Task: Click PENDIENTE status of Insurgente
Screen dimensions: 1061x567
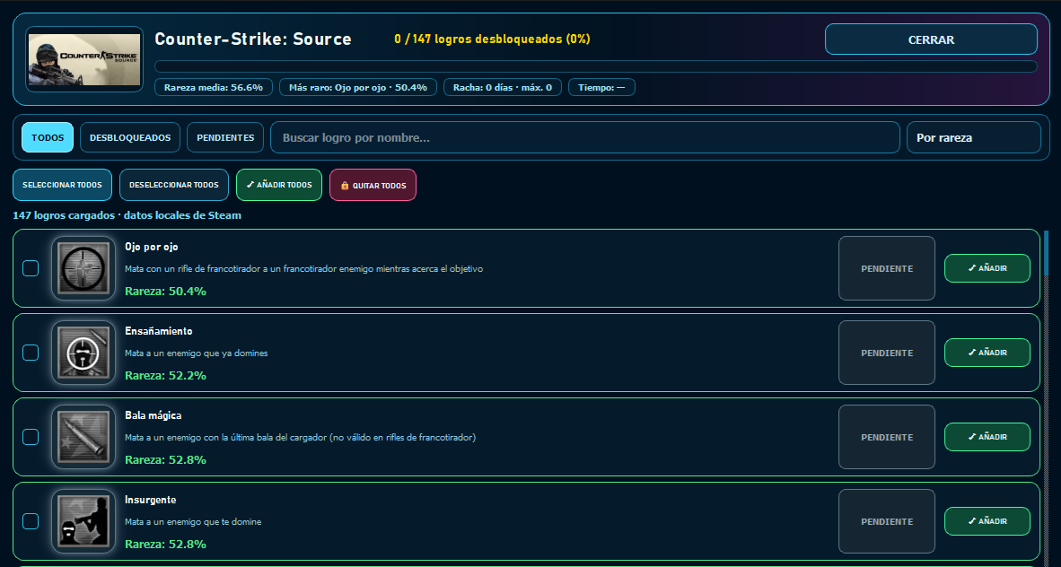Action: [x=887, y=521]
